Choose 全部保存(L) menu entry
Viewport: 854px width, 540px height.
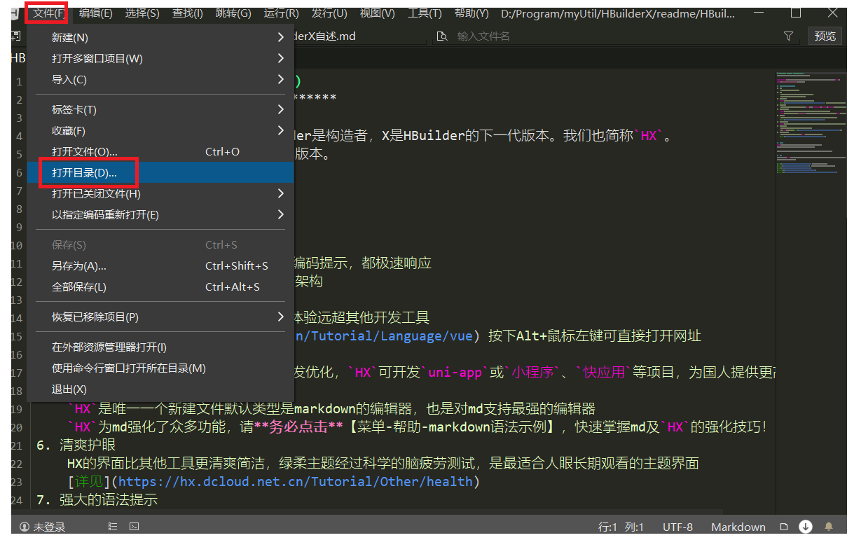[160, 286]
